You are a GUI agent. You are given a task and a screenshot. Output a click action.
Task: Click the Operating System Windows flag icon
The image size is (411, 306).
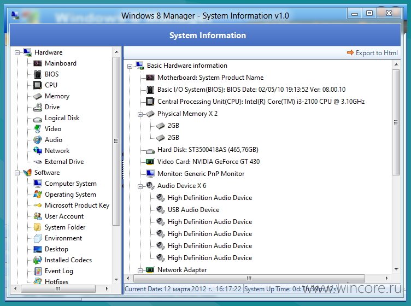[x=38, y=195]
